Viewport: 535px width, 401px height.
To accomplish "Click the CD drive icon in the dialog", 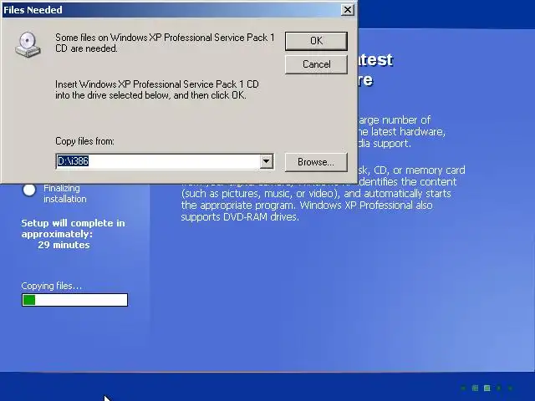I will tap(28, 44).
